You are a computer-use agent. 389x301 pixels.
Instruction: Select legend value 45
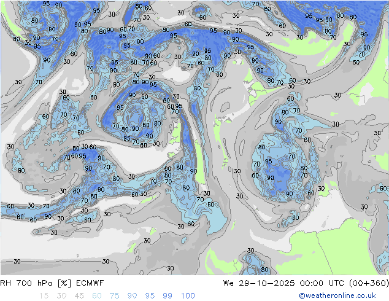(79, 296)
